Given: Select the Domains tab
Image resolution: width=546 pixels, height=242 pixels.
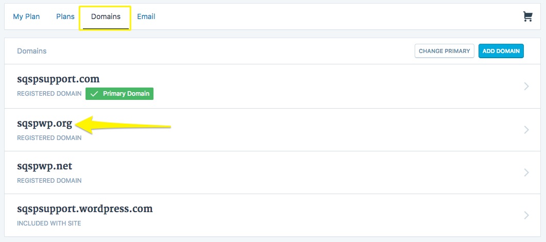Looking at the screenshot, I should pos(106,16).
